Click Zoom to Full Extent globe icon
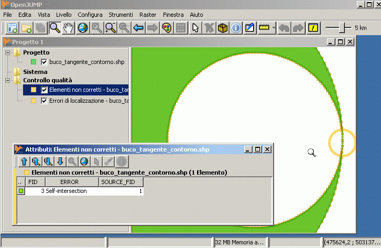 (83, 28)
